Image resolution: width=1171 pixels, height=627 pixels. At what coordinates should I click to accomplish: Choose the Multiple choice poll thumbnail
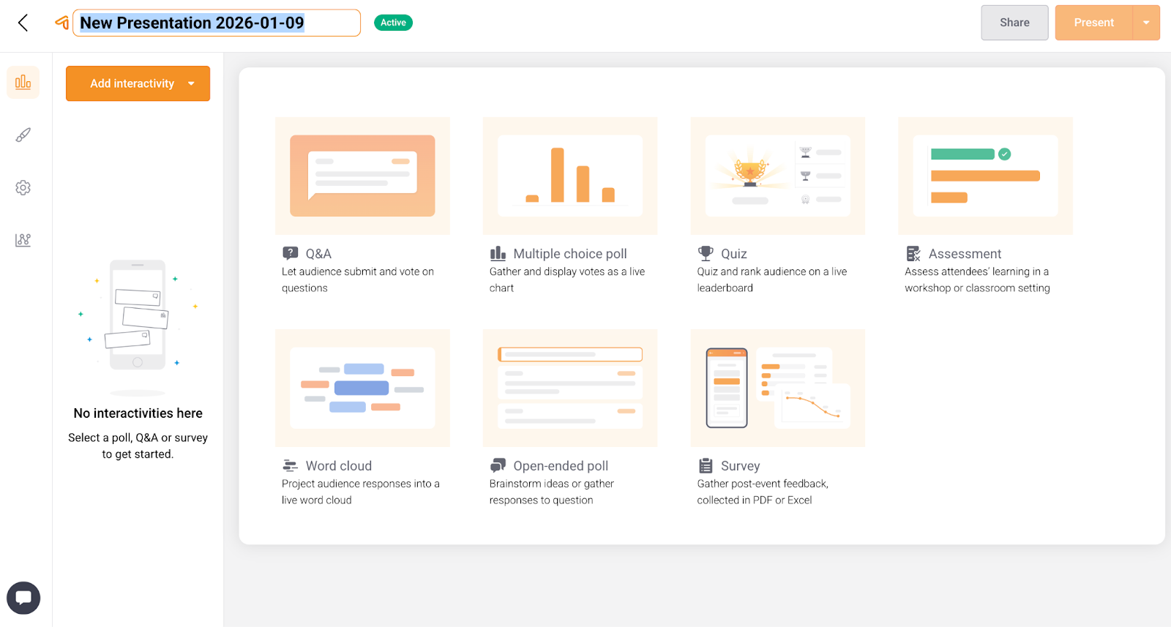[x=570, y=176]
